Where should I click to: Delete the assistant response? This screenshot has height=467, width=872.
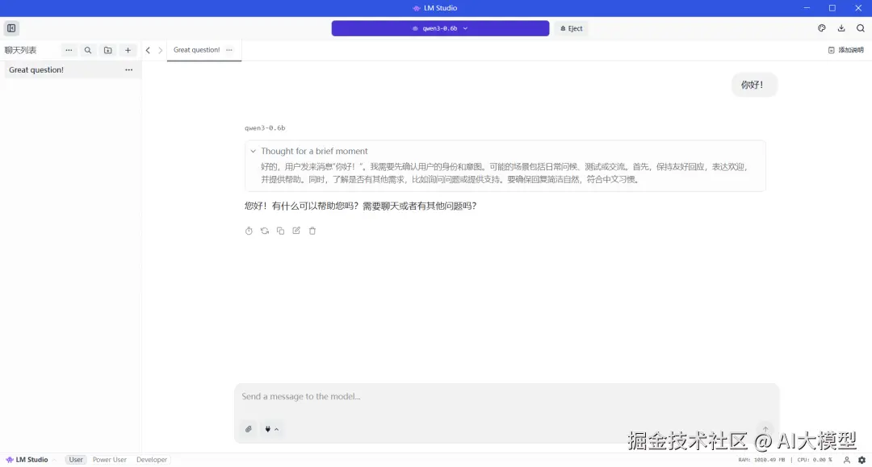312,231
